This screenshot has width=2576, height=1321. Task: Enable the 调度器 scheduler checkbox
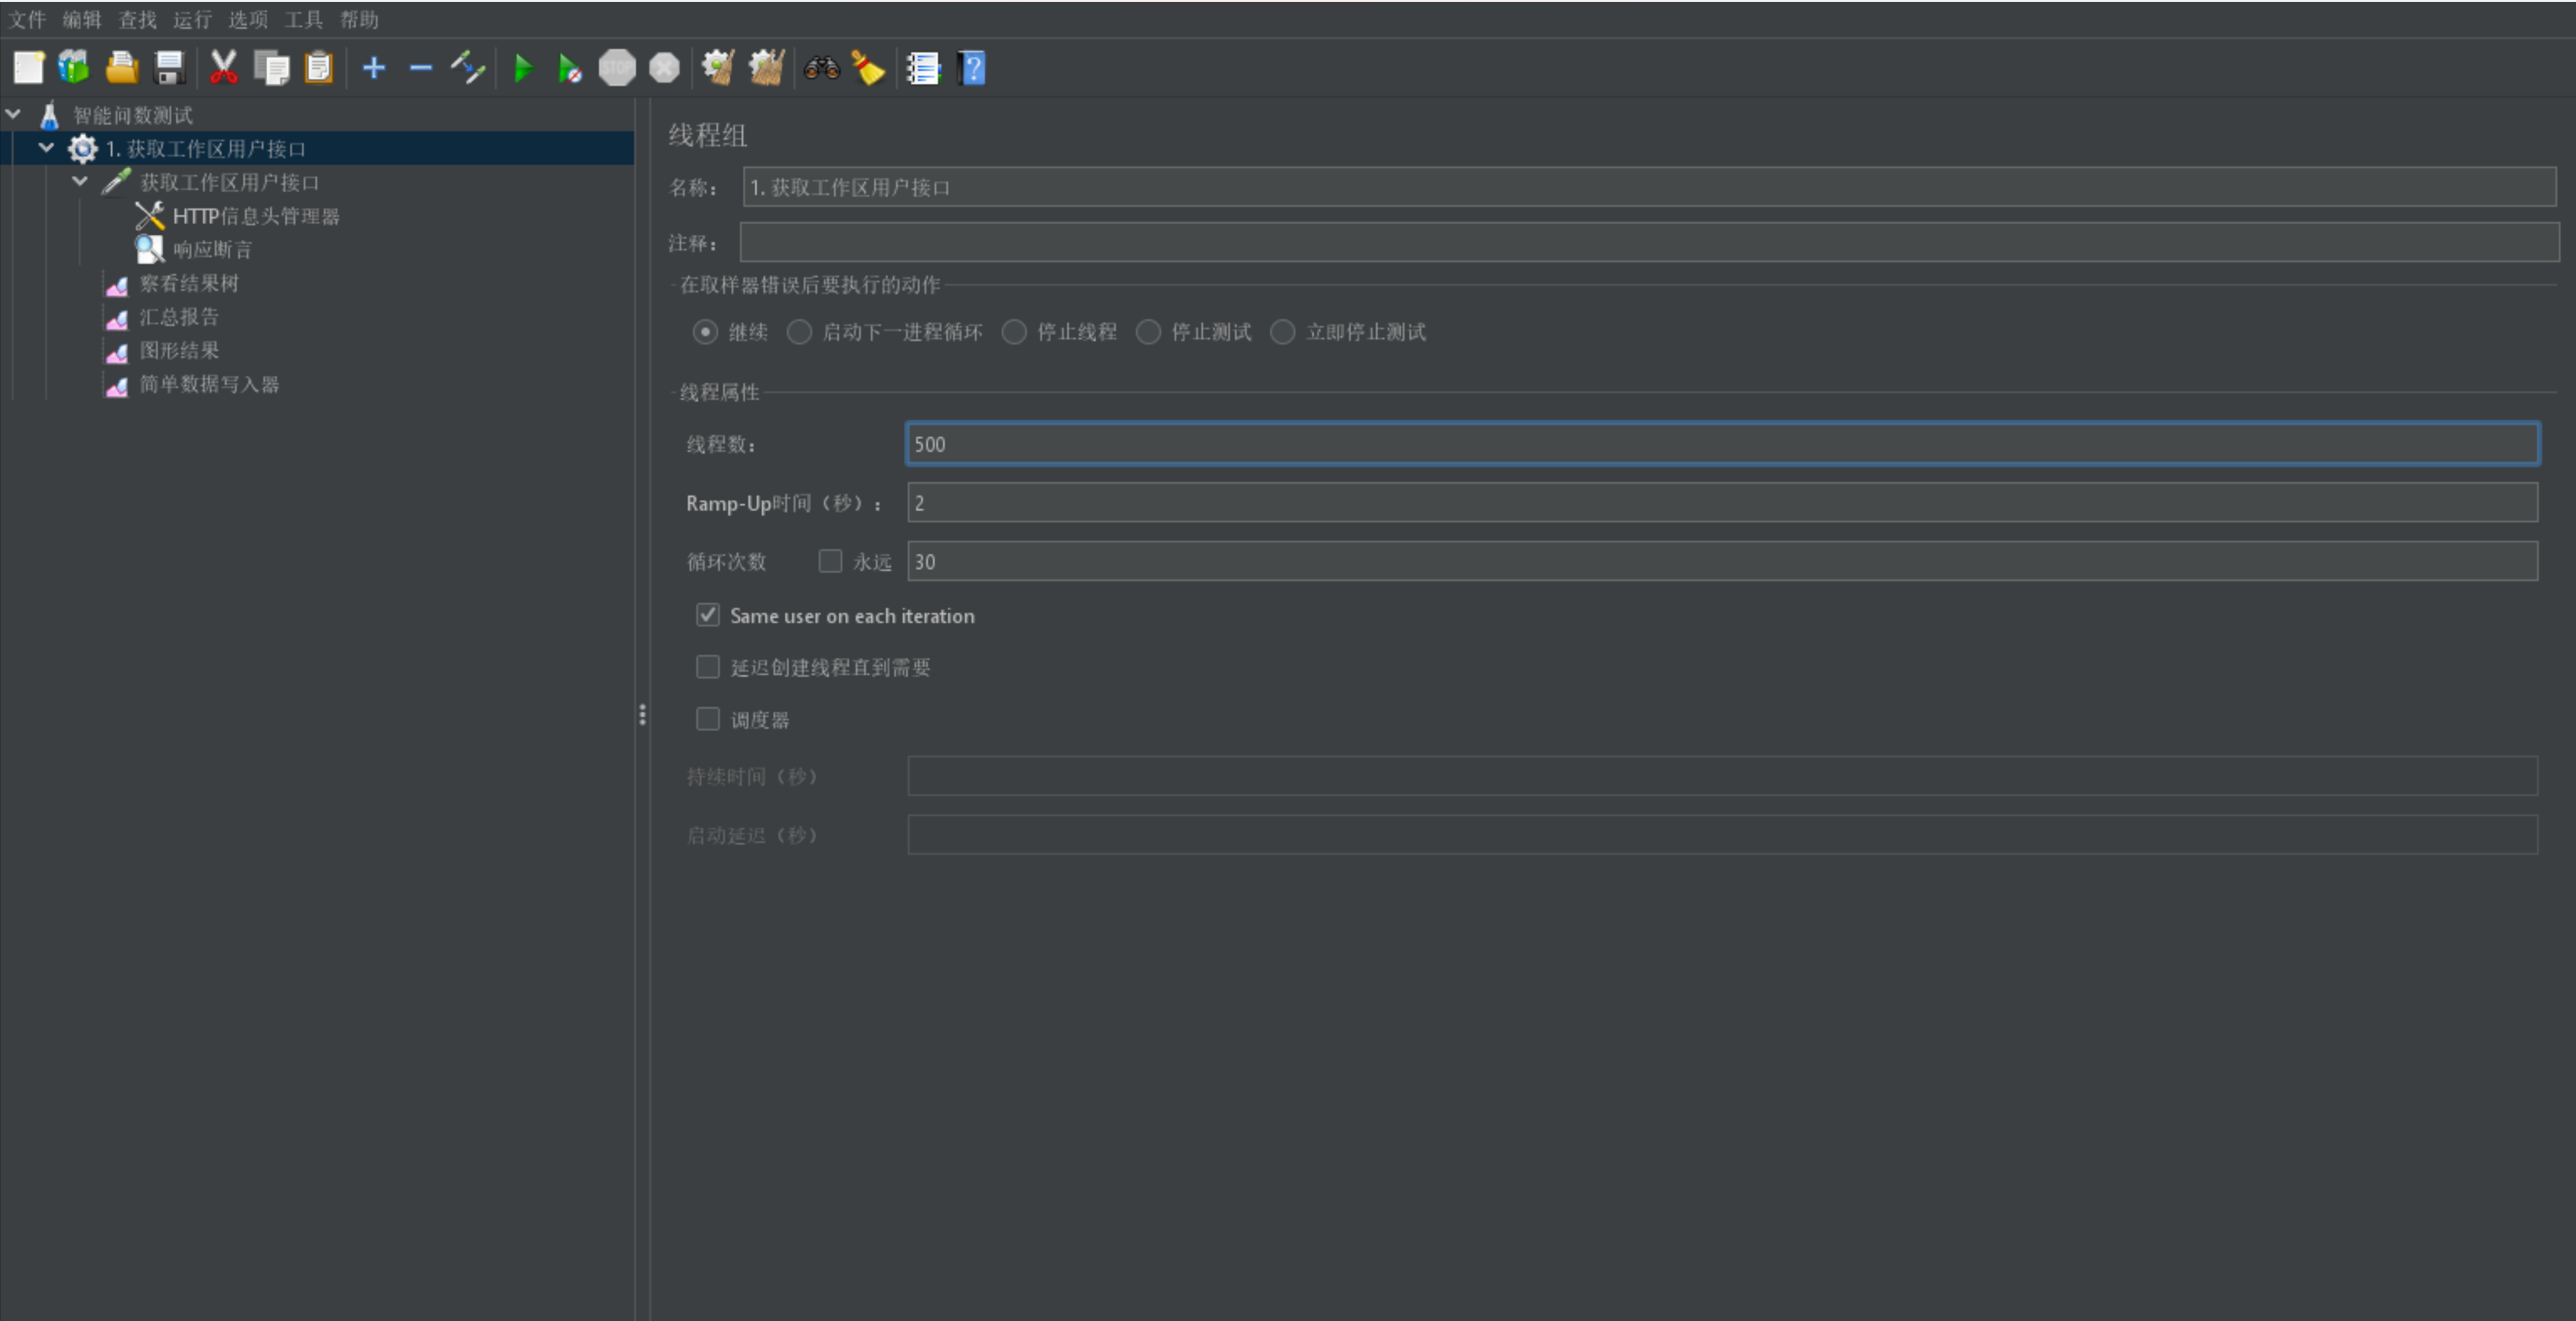(708, 719)
